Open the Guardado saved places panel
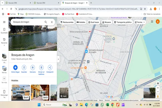Image resolution: width=162 pixels, height=108 pixels. 4,31
